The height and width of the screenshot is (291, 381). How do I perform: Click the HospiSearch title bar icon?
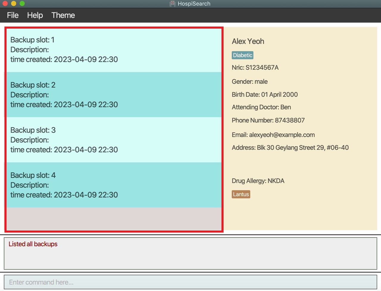pyautogui.click(x=172, y=4)
